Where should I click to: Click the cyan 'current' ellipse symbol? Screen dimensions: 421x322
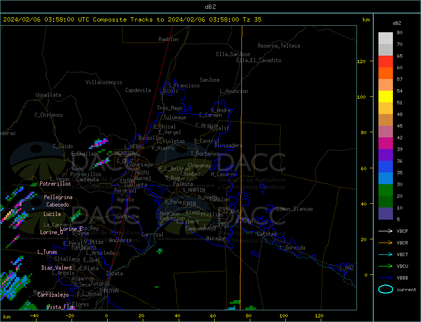(x=385, y=289)
